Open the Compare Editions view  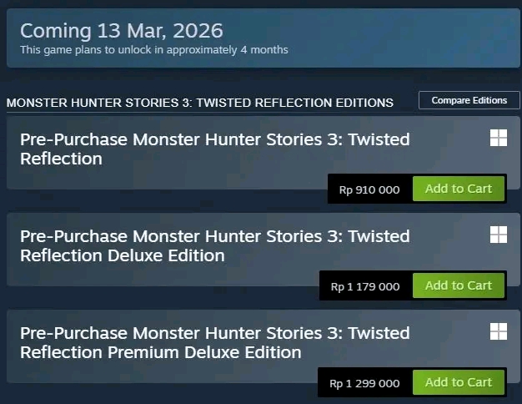(469, 100)
